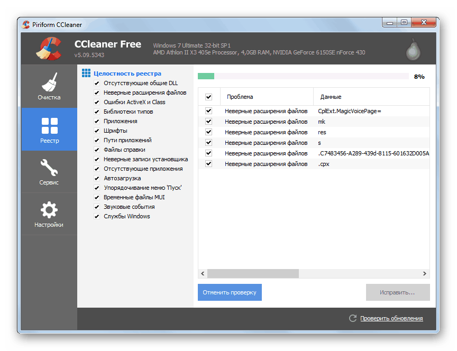Uncheck the res result row
The width and height of the screenshot is (457, 351).
[209, 132]
